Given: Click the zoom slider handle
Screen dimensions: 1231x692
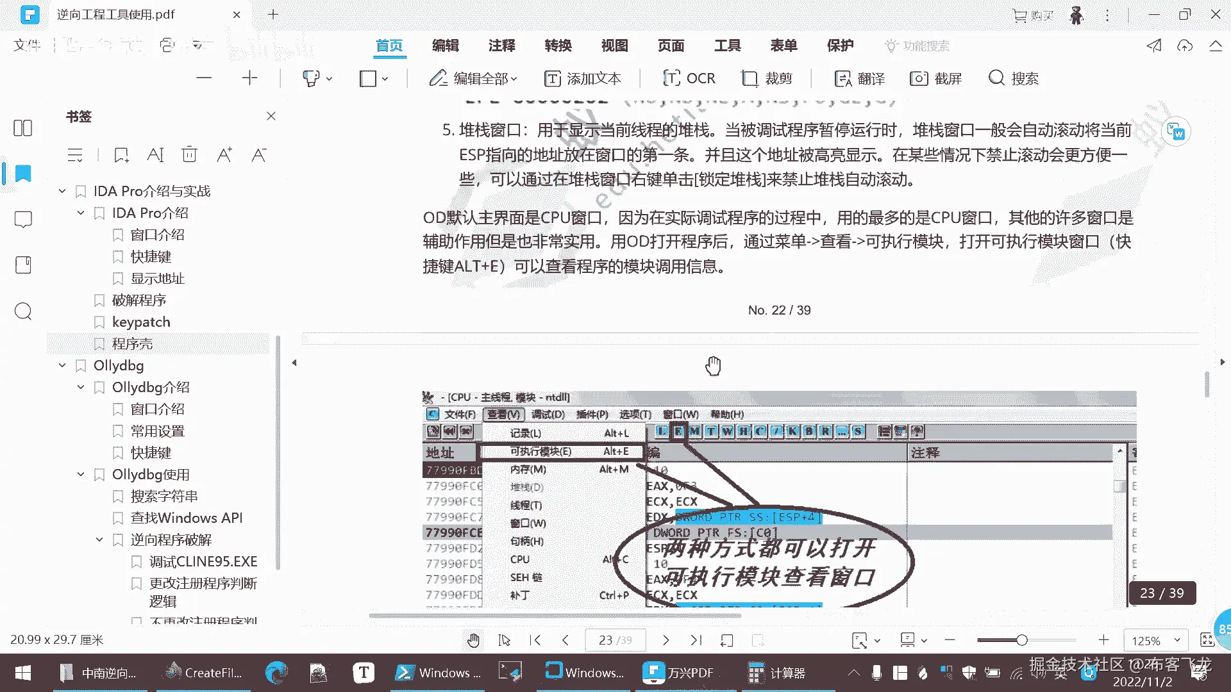Looking at the screenshot, I should [1022, 640].
